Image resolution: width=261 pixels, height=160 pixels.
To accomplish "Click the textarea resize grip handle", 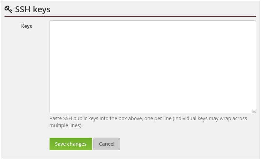I will point(254,111).
